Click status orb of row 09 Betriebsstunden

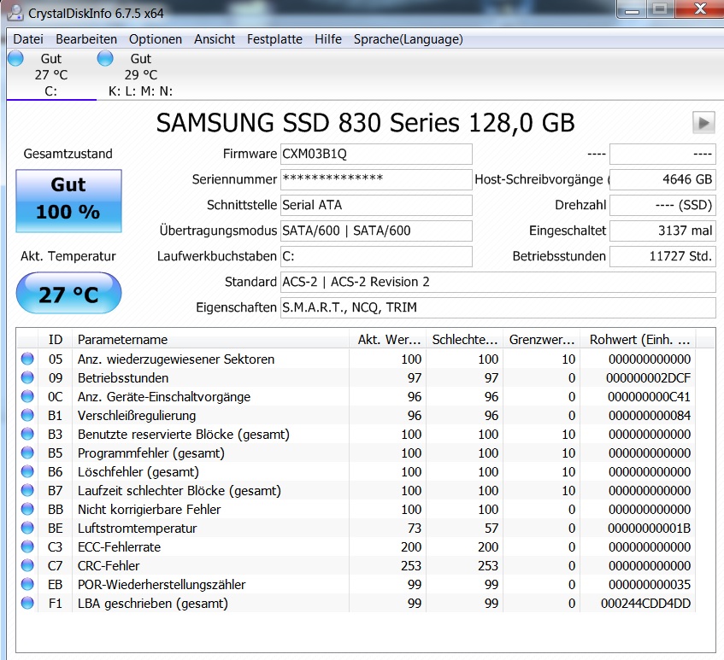(27, 377)
